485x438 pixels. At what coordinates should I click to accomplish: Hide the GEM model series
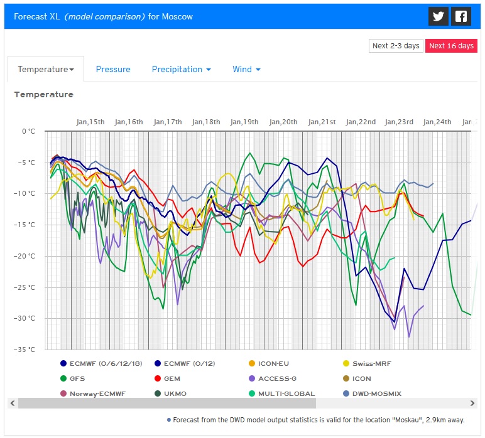pyautogui.click(x=173, y=378)
